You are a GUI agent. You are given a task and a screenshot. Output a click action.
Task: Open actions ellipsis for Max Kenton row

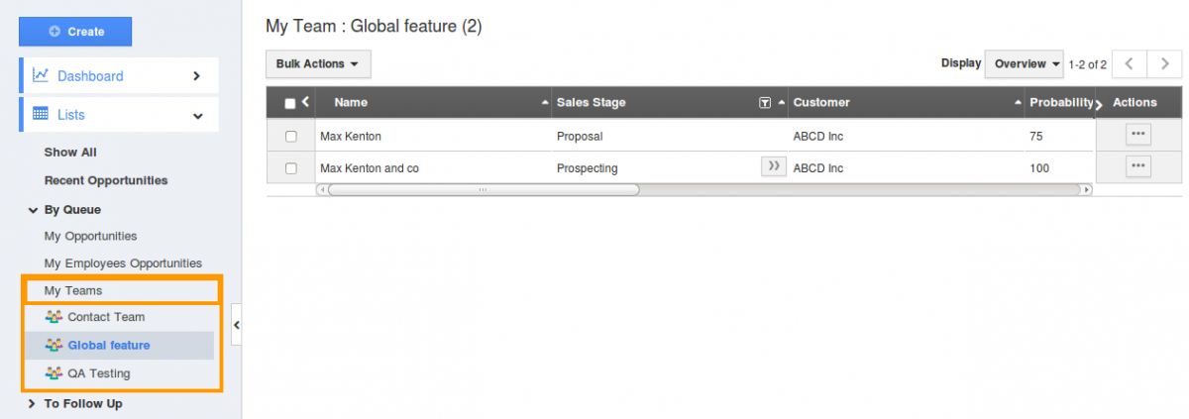point(1138,136)
